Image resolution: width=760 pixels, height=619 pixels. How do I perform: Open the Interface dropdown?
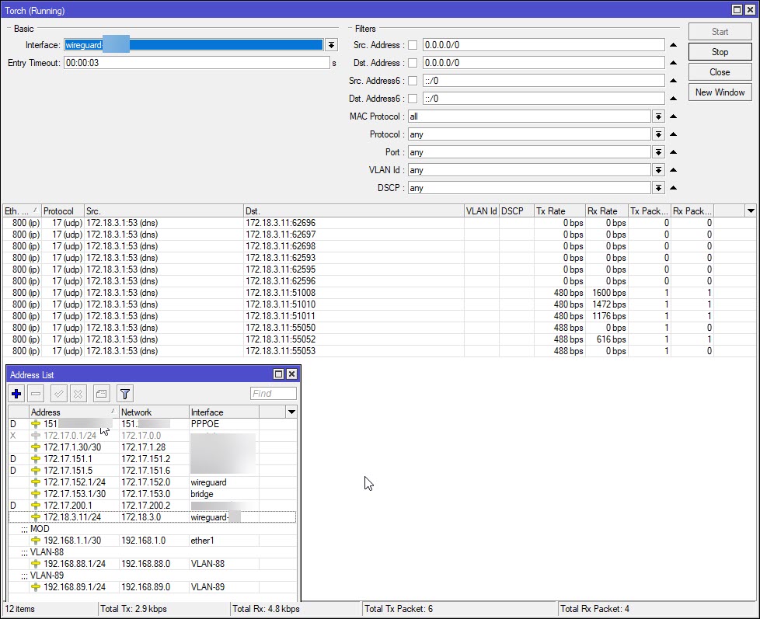[x=331, y=45]
